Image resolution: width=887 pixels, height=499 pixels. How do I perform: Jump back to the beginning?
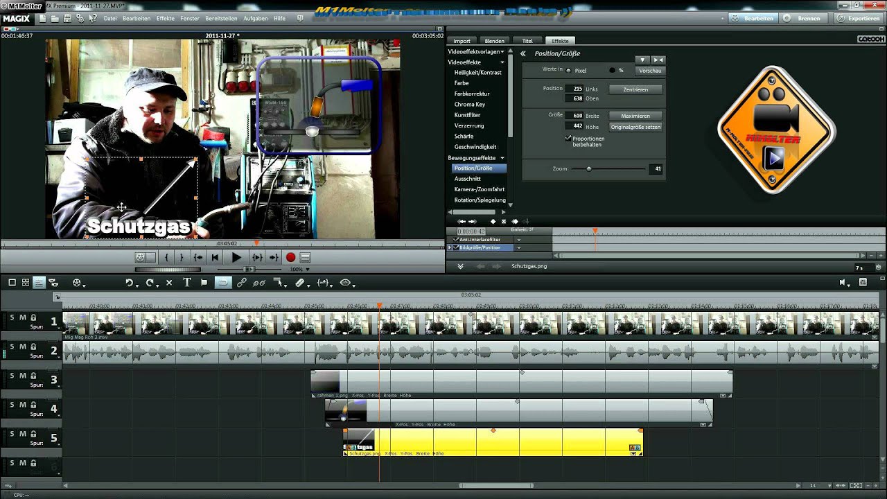[x=215, y=257]
